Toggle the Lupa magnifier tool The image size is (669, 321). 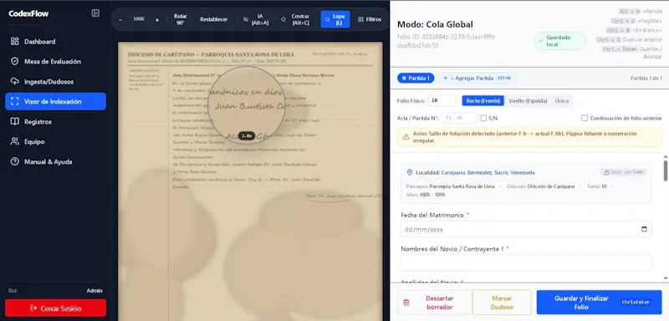click(x=335, y=19)
